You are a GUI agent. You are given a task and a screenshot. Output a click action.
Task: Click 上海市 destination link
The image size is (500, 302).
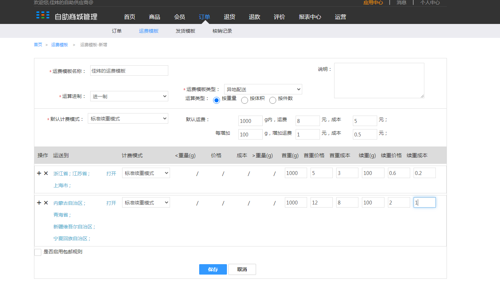(x=62, y=185)
